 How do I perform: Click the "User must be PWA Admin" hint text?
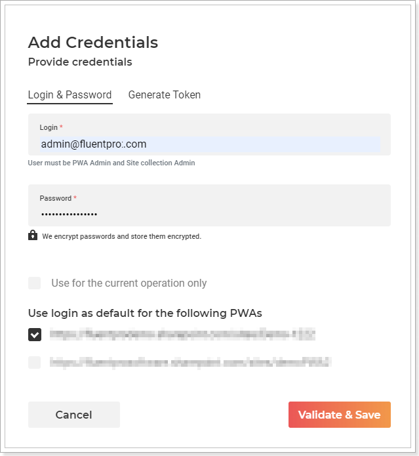111,163
